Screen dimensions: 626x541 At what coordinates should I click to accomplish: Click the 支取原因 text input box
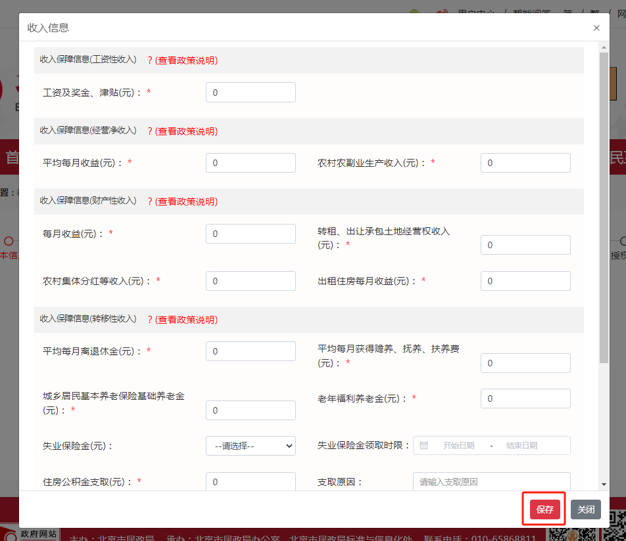(491, 481)
